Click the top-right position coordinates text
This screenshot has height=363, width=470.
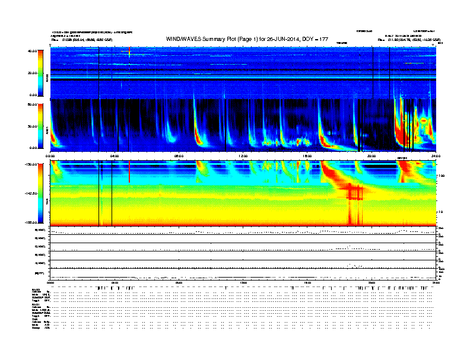[409, 40]
